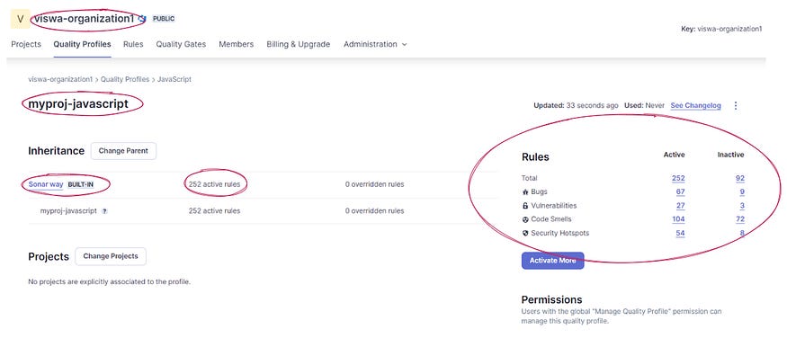
Task: Click 'No projects are explicitly associated' message
Action: point(110,282)
